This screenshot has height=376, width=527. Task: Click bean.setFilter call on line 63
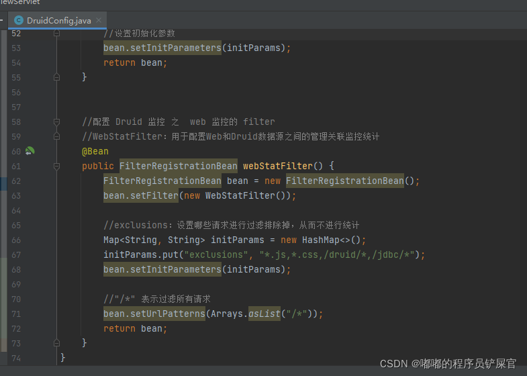click(141, 195)
